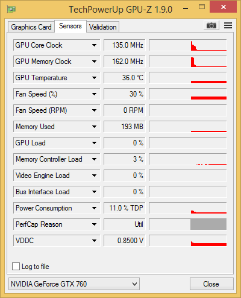Image resolution: width=241 pixels, height=298 pixels.
Task: Select the Sensors tab
Action: coord(70,26)
